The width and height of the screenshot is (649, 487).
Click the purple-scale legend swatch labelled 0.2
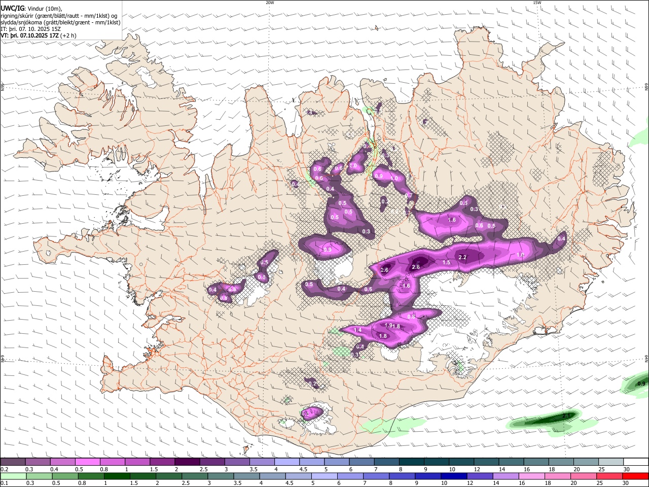point(13,462)
